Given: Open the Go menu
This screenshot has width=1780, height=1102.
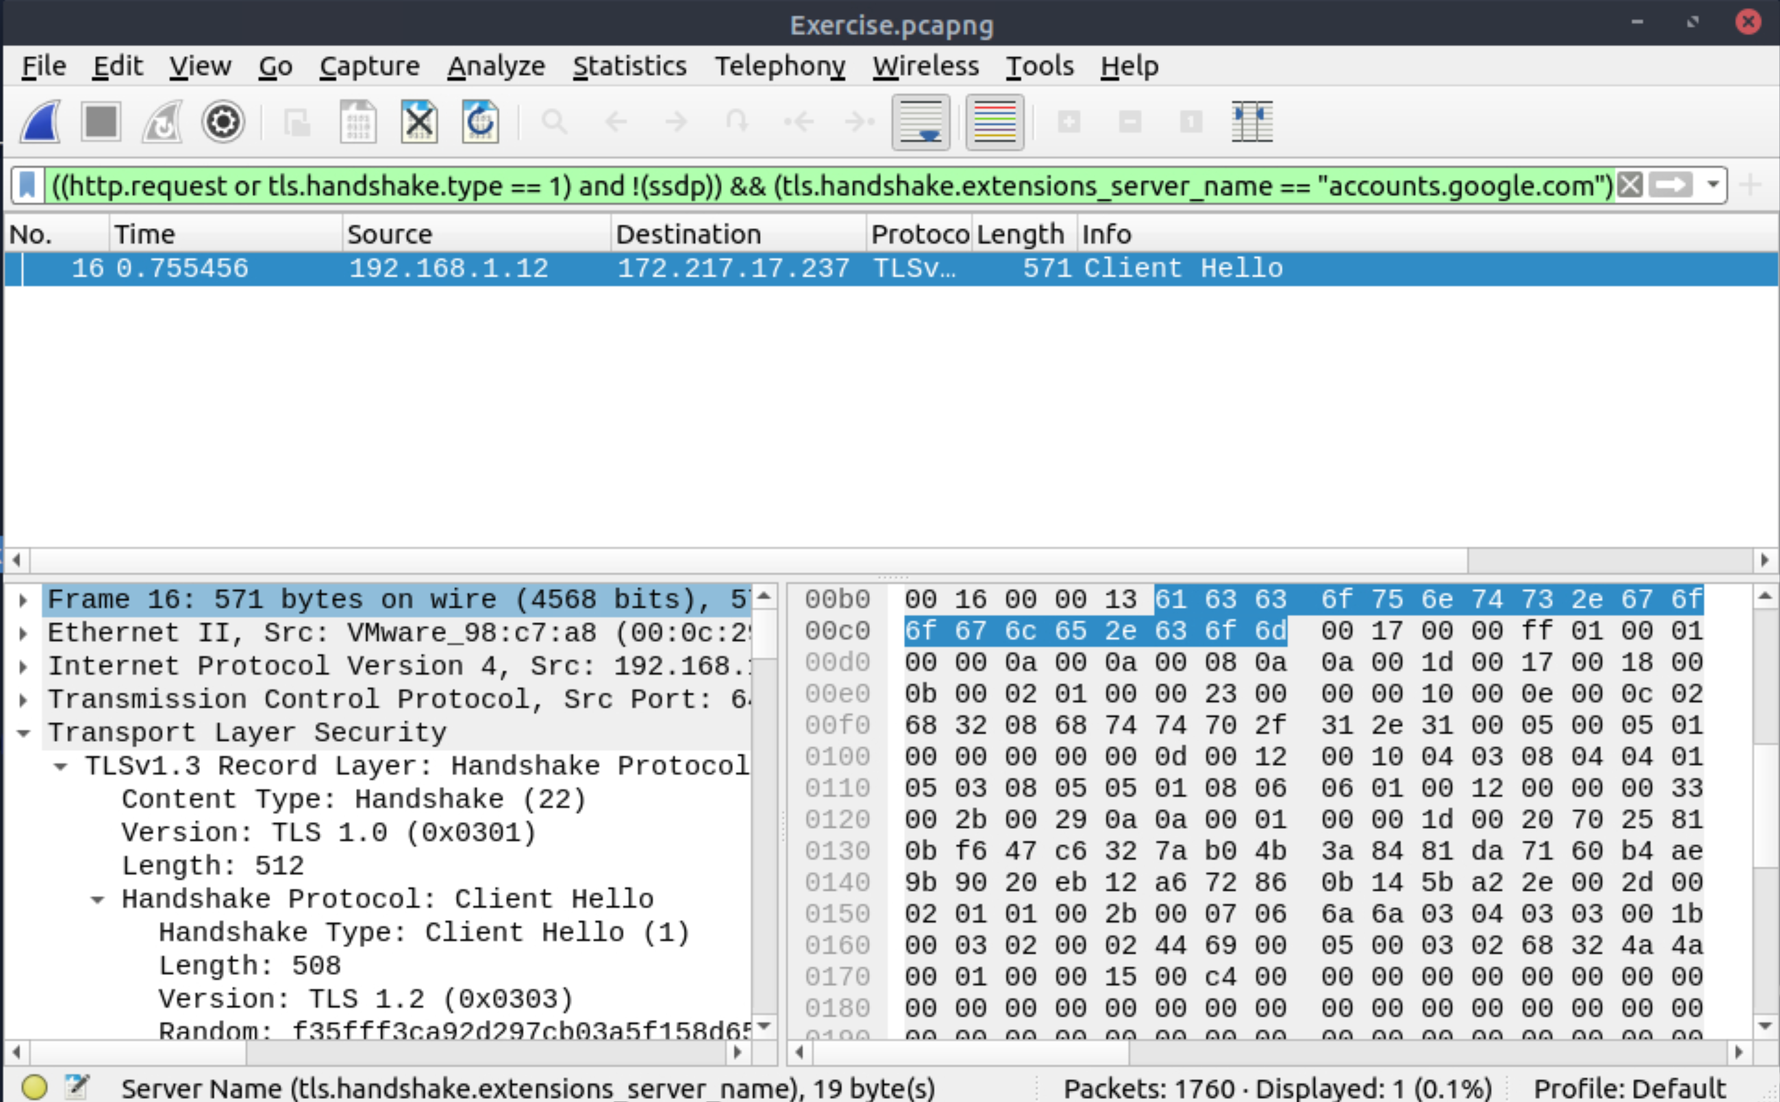Looking at the screenshot, I should click(x=276, y=67).
